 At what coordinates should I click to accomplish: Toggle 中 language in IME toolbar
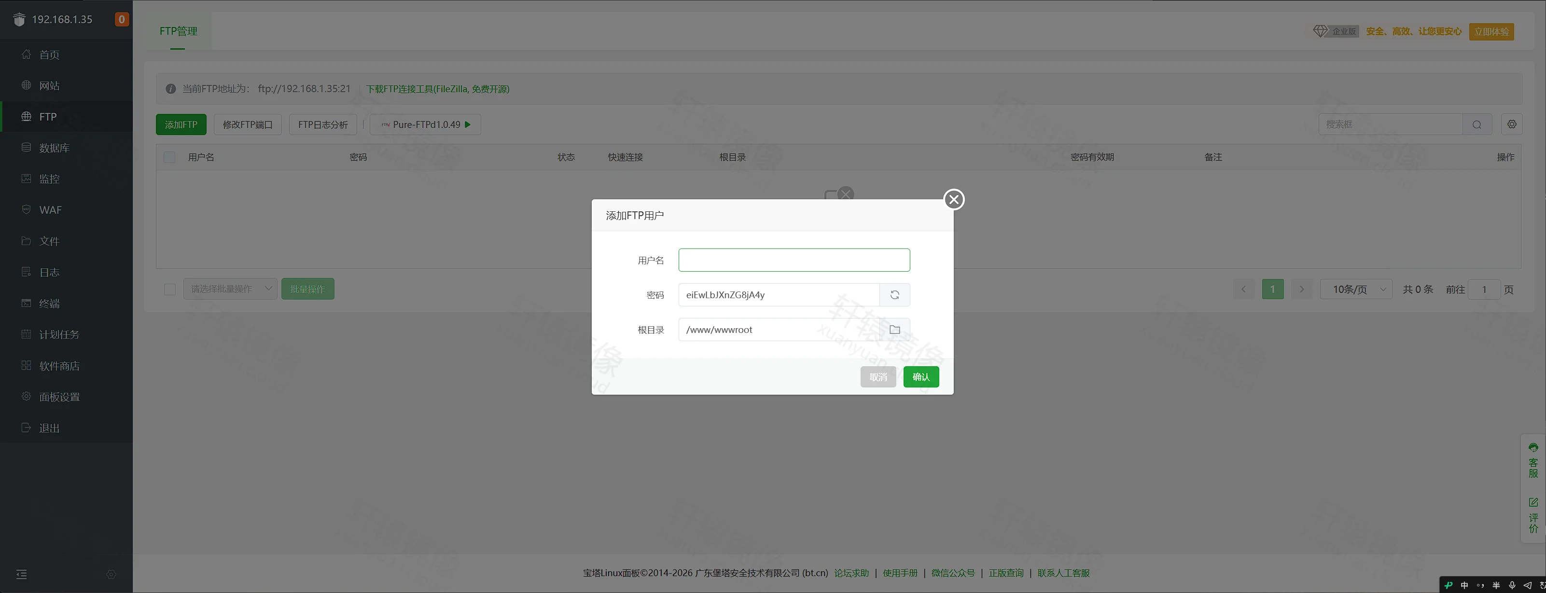click(x=1464, y=585)
